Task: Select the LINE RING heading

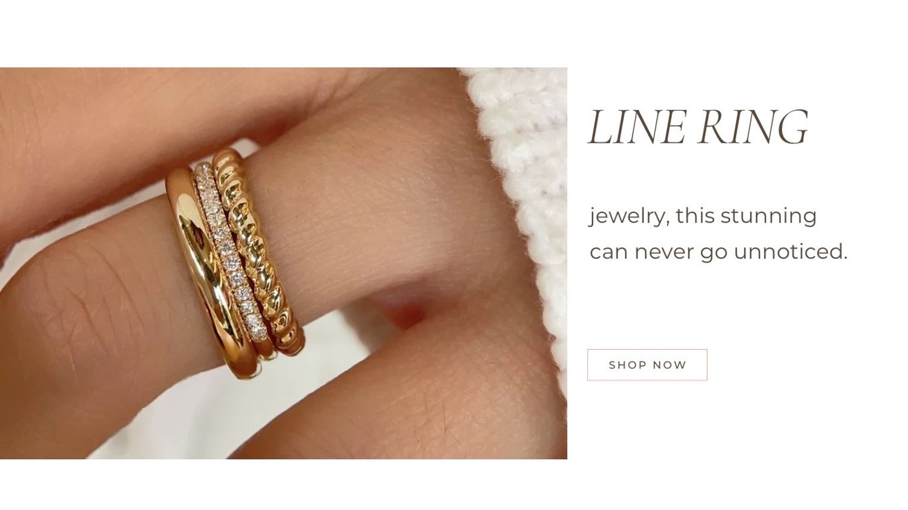Action: pos(699,128)
